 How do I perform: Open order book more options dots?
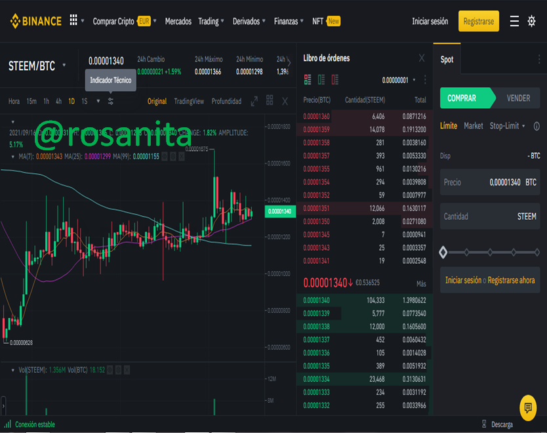tap(425, 80)
